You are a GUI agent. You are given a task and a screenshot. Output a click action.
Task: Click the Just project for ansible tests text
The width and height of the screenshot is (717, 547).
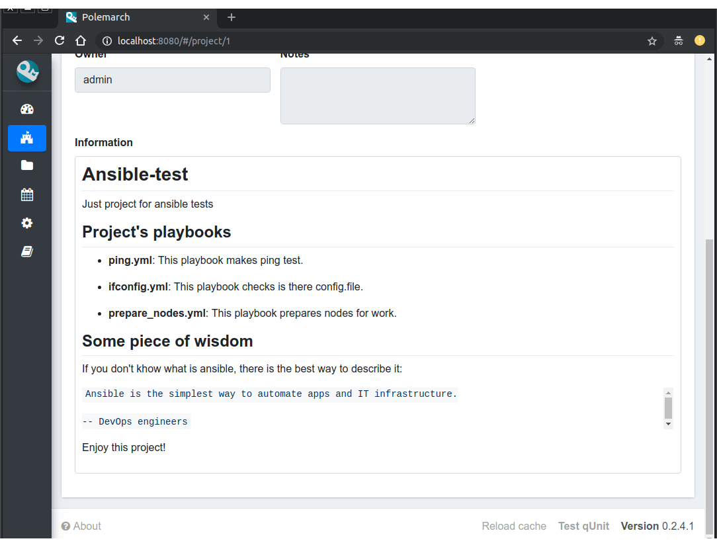pos(148,204)
